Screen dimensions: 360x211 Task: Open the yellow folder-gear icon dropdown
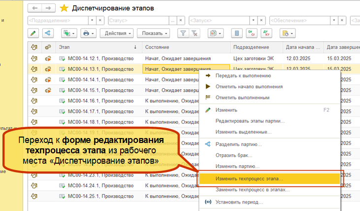pos(288,34)
